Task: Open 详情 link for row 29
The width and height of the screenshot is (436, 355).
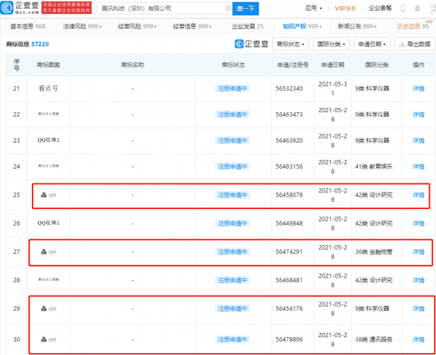Action: click(419, 309)
